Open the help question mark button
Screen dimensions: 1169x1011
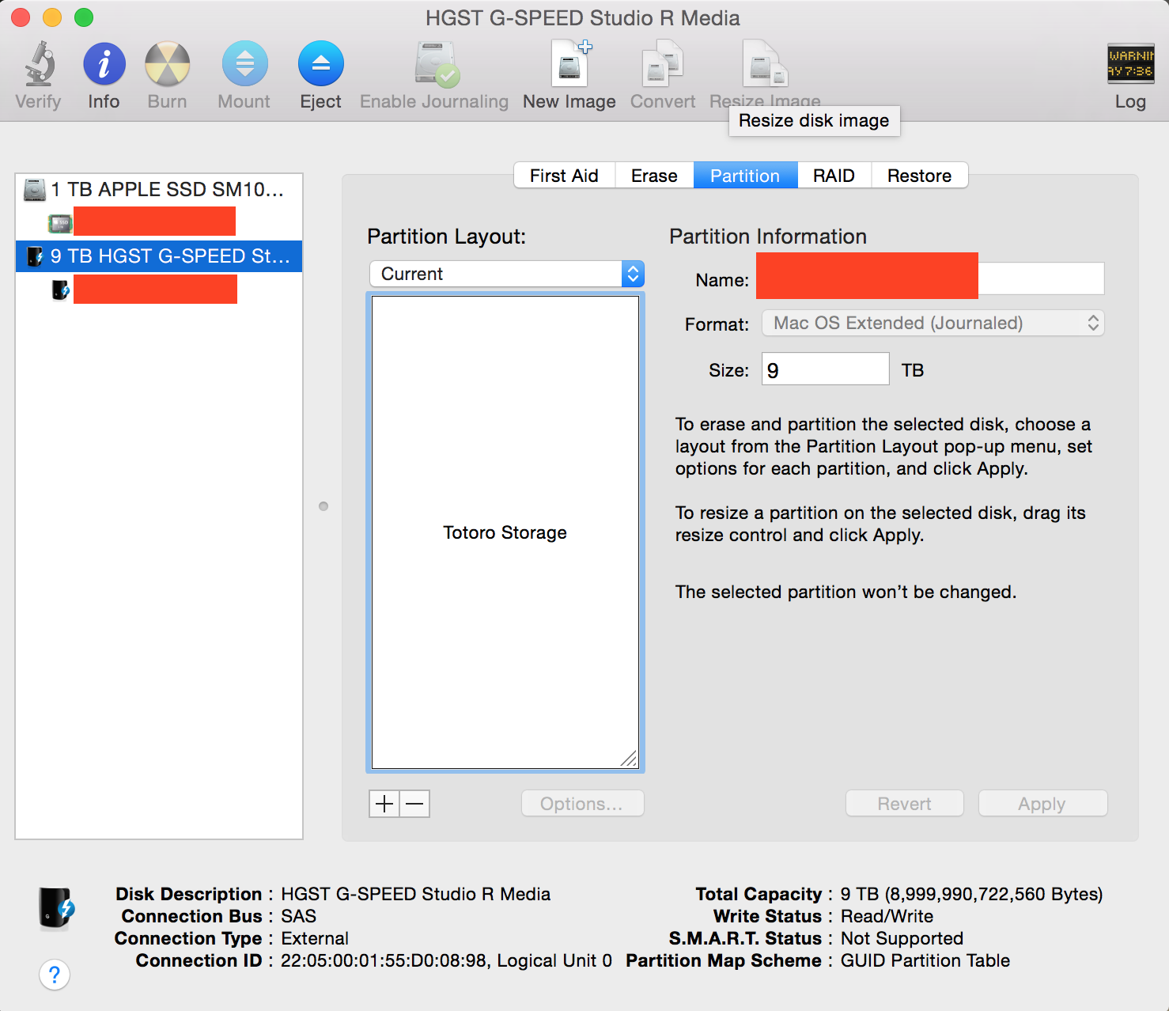point(55,975)
